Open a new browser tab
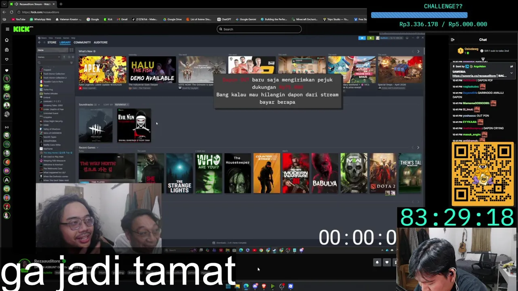Viewport: 518px width, 291px height. (x=61, y=4)
